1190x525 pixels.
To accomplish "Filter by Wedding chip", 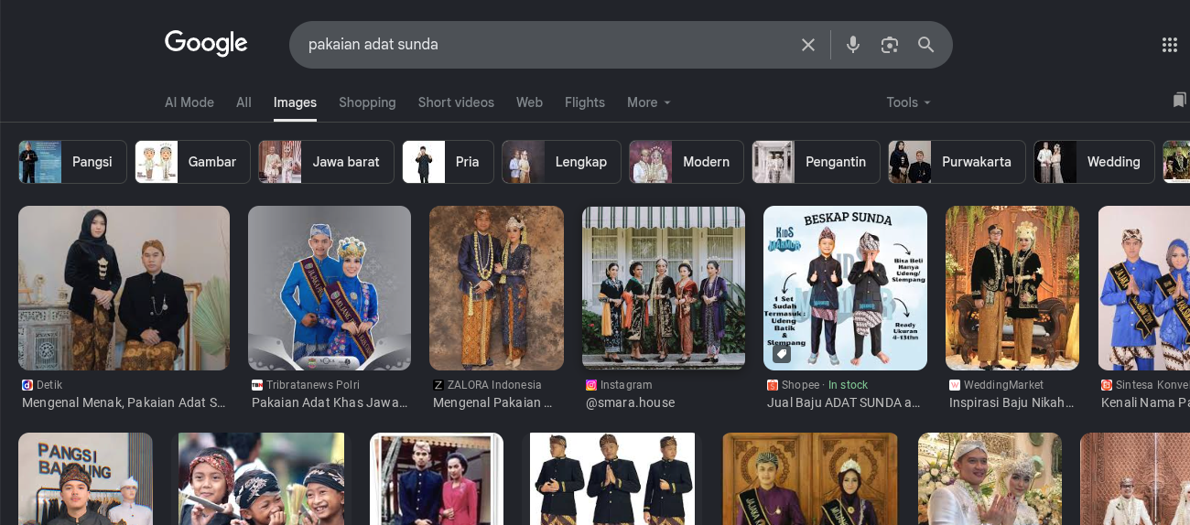I will click(1094, 162).
